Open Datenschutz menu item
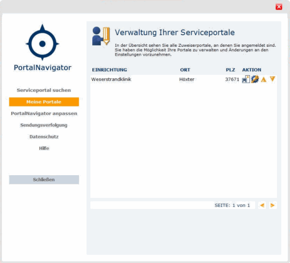 [x=44, y=137]
